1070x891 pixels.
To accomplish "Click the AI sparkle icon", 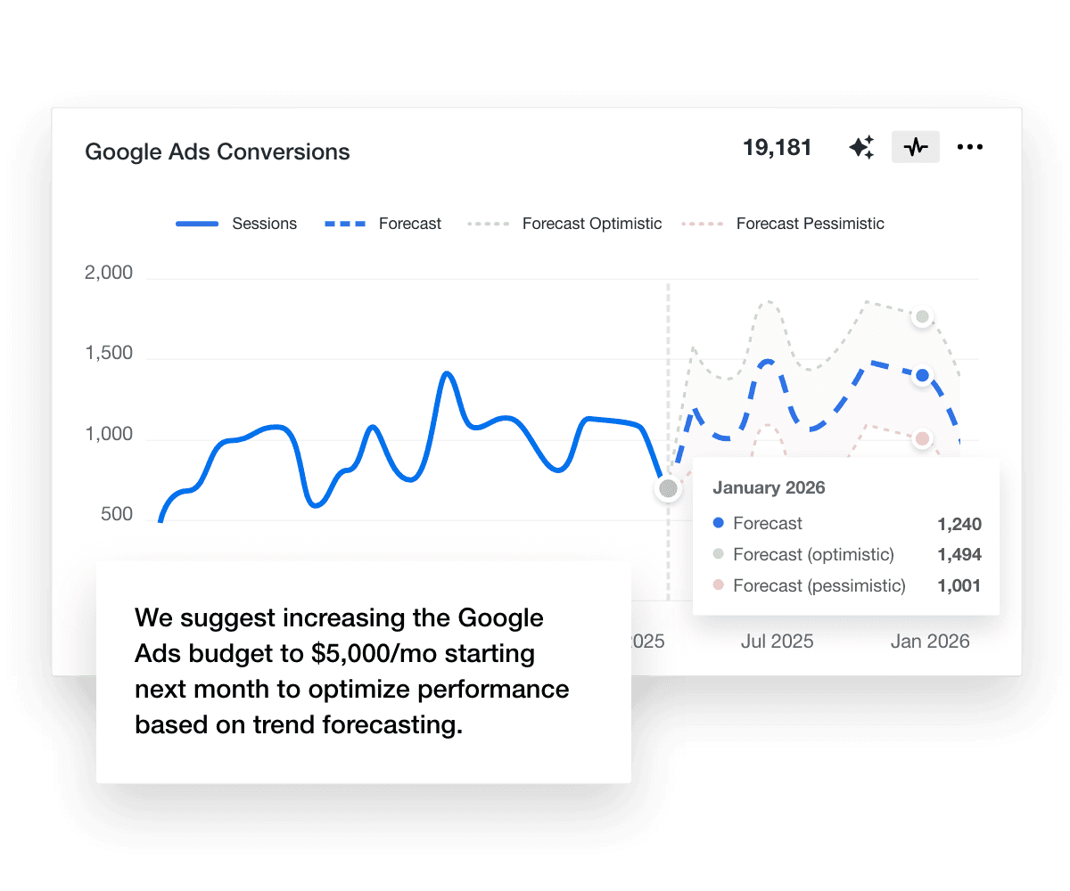I will click(861, 147).
